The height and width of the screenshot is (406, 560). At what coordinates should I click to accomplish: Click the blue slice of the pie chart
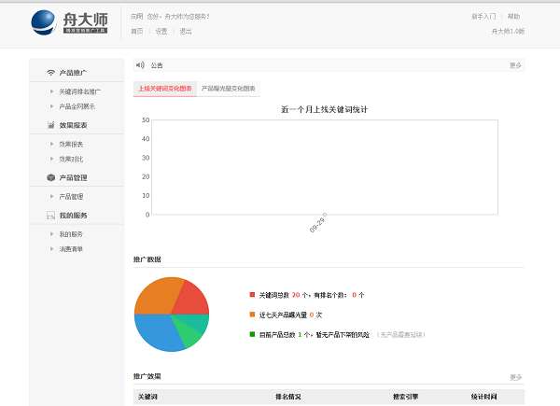(155, 331)
